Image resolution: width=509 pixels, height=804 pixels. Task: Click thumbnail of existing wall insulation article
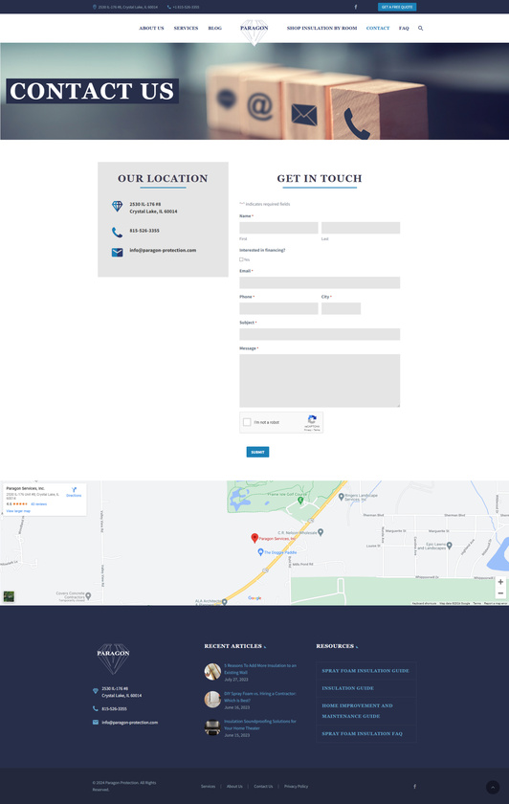point(212,671)
